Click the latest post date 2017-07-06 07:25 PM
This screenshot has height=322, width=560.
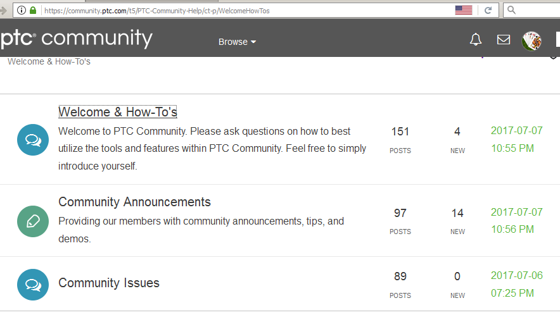[516, 284]
